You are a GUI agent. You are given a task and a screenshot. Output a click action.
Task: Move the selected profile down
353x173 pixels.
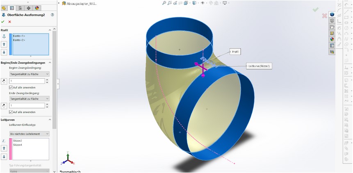[4, 52]
